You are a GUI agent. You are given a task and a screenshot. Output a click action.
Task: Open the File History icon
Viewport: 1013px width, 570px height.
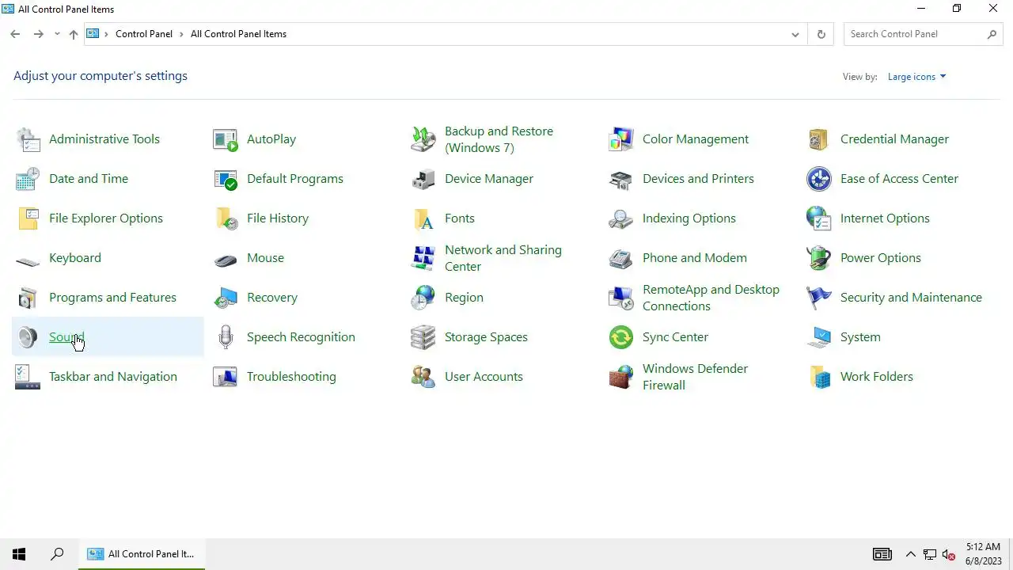pos(226,218)
